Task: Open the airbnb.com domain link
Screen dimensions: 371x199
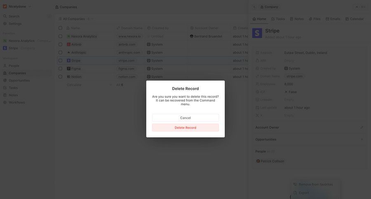Action: (x=127, y=44)
